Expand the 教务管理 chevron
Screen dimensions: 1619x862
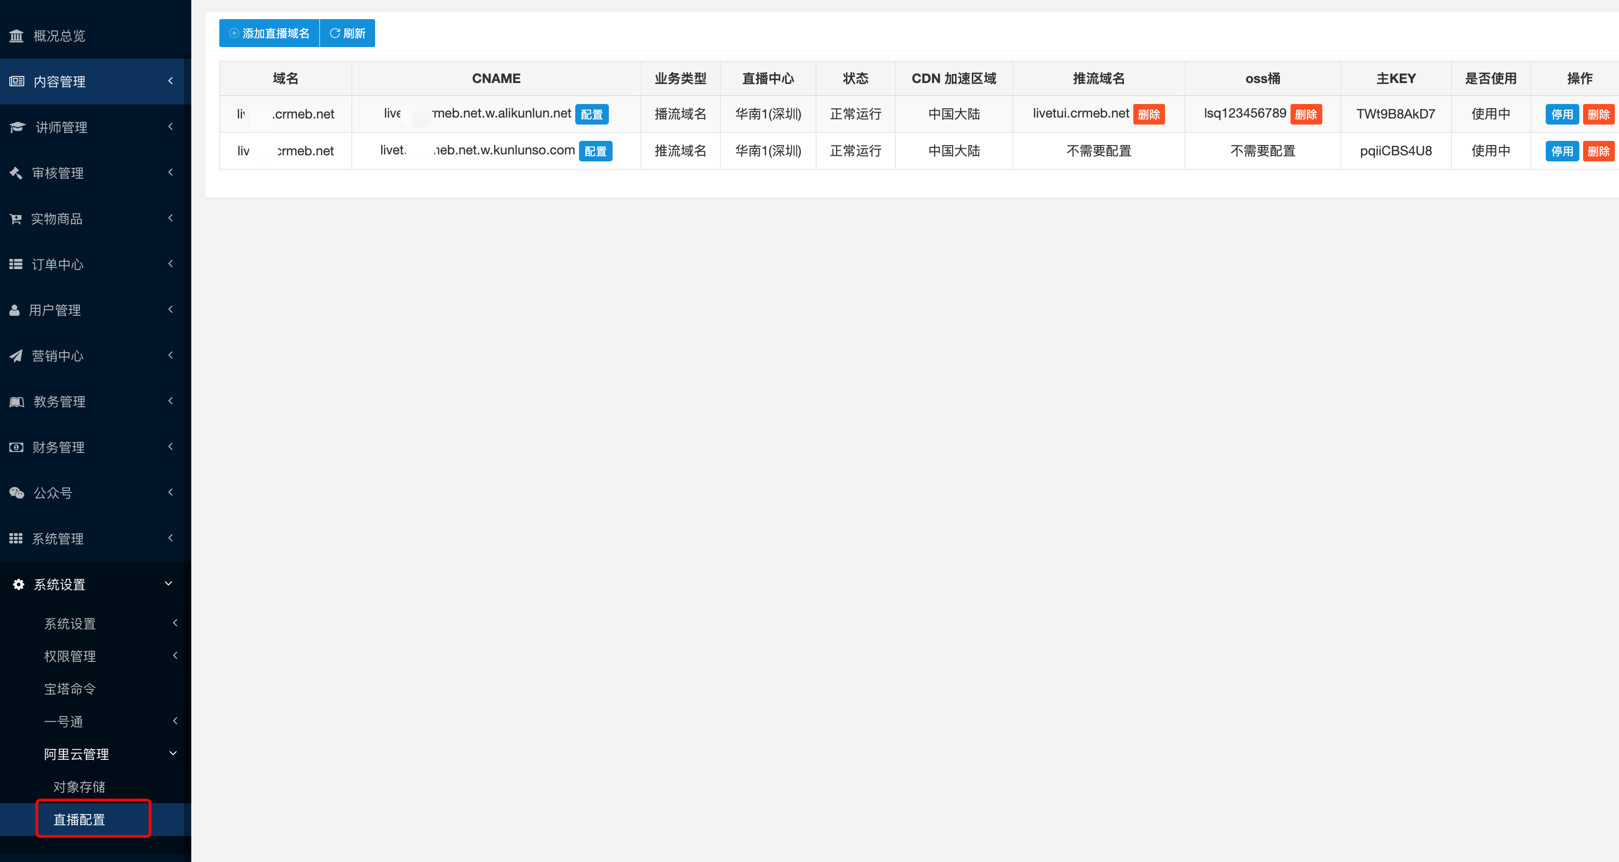pyautogui.click(x=170, y=401)
